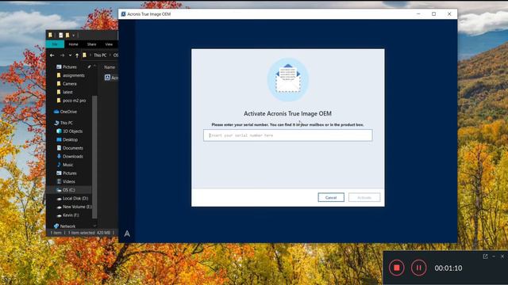Close the recorder widget
The height and width of the screenshot is (285, 508).
(x=502, y=256)
